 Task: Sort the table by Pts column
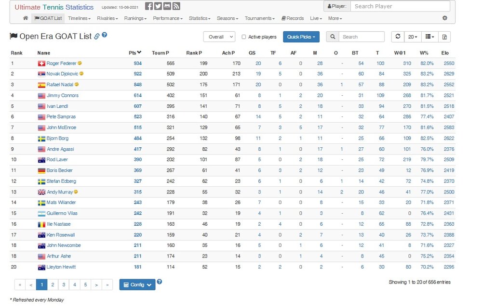point(134,53)
